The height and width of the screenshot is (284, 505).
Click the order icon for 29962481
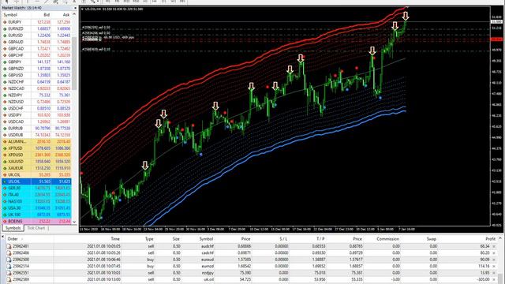(x=9, y=246)
